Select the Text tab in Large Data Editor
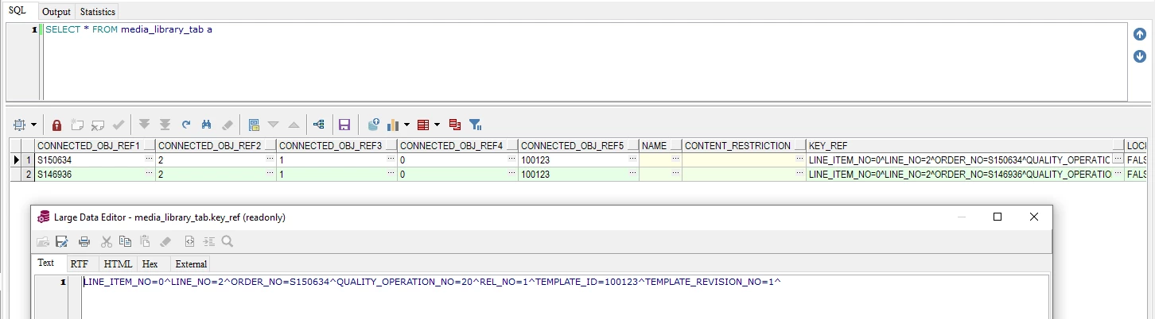The image size is (1155, 319). click(46, 263)
